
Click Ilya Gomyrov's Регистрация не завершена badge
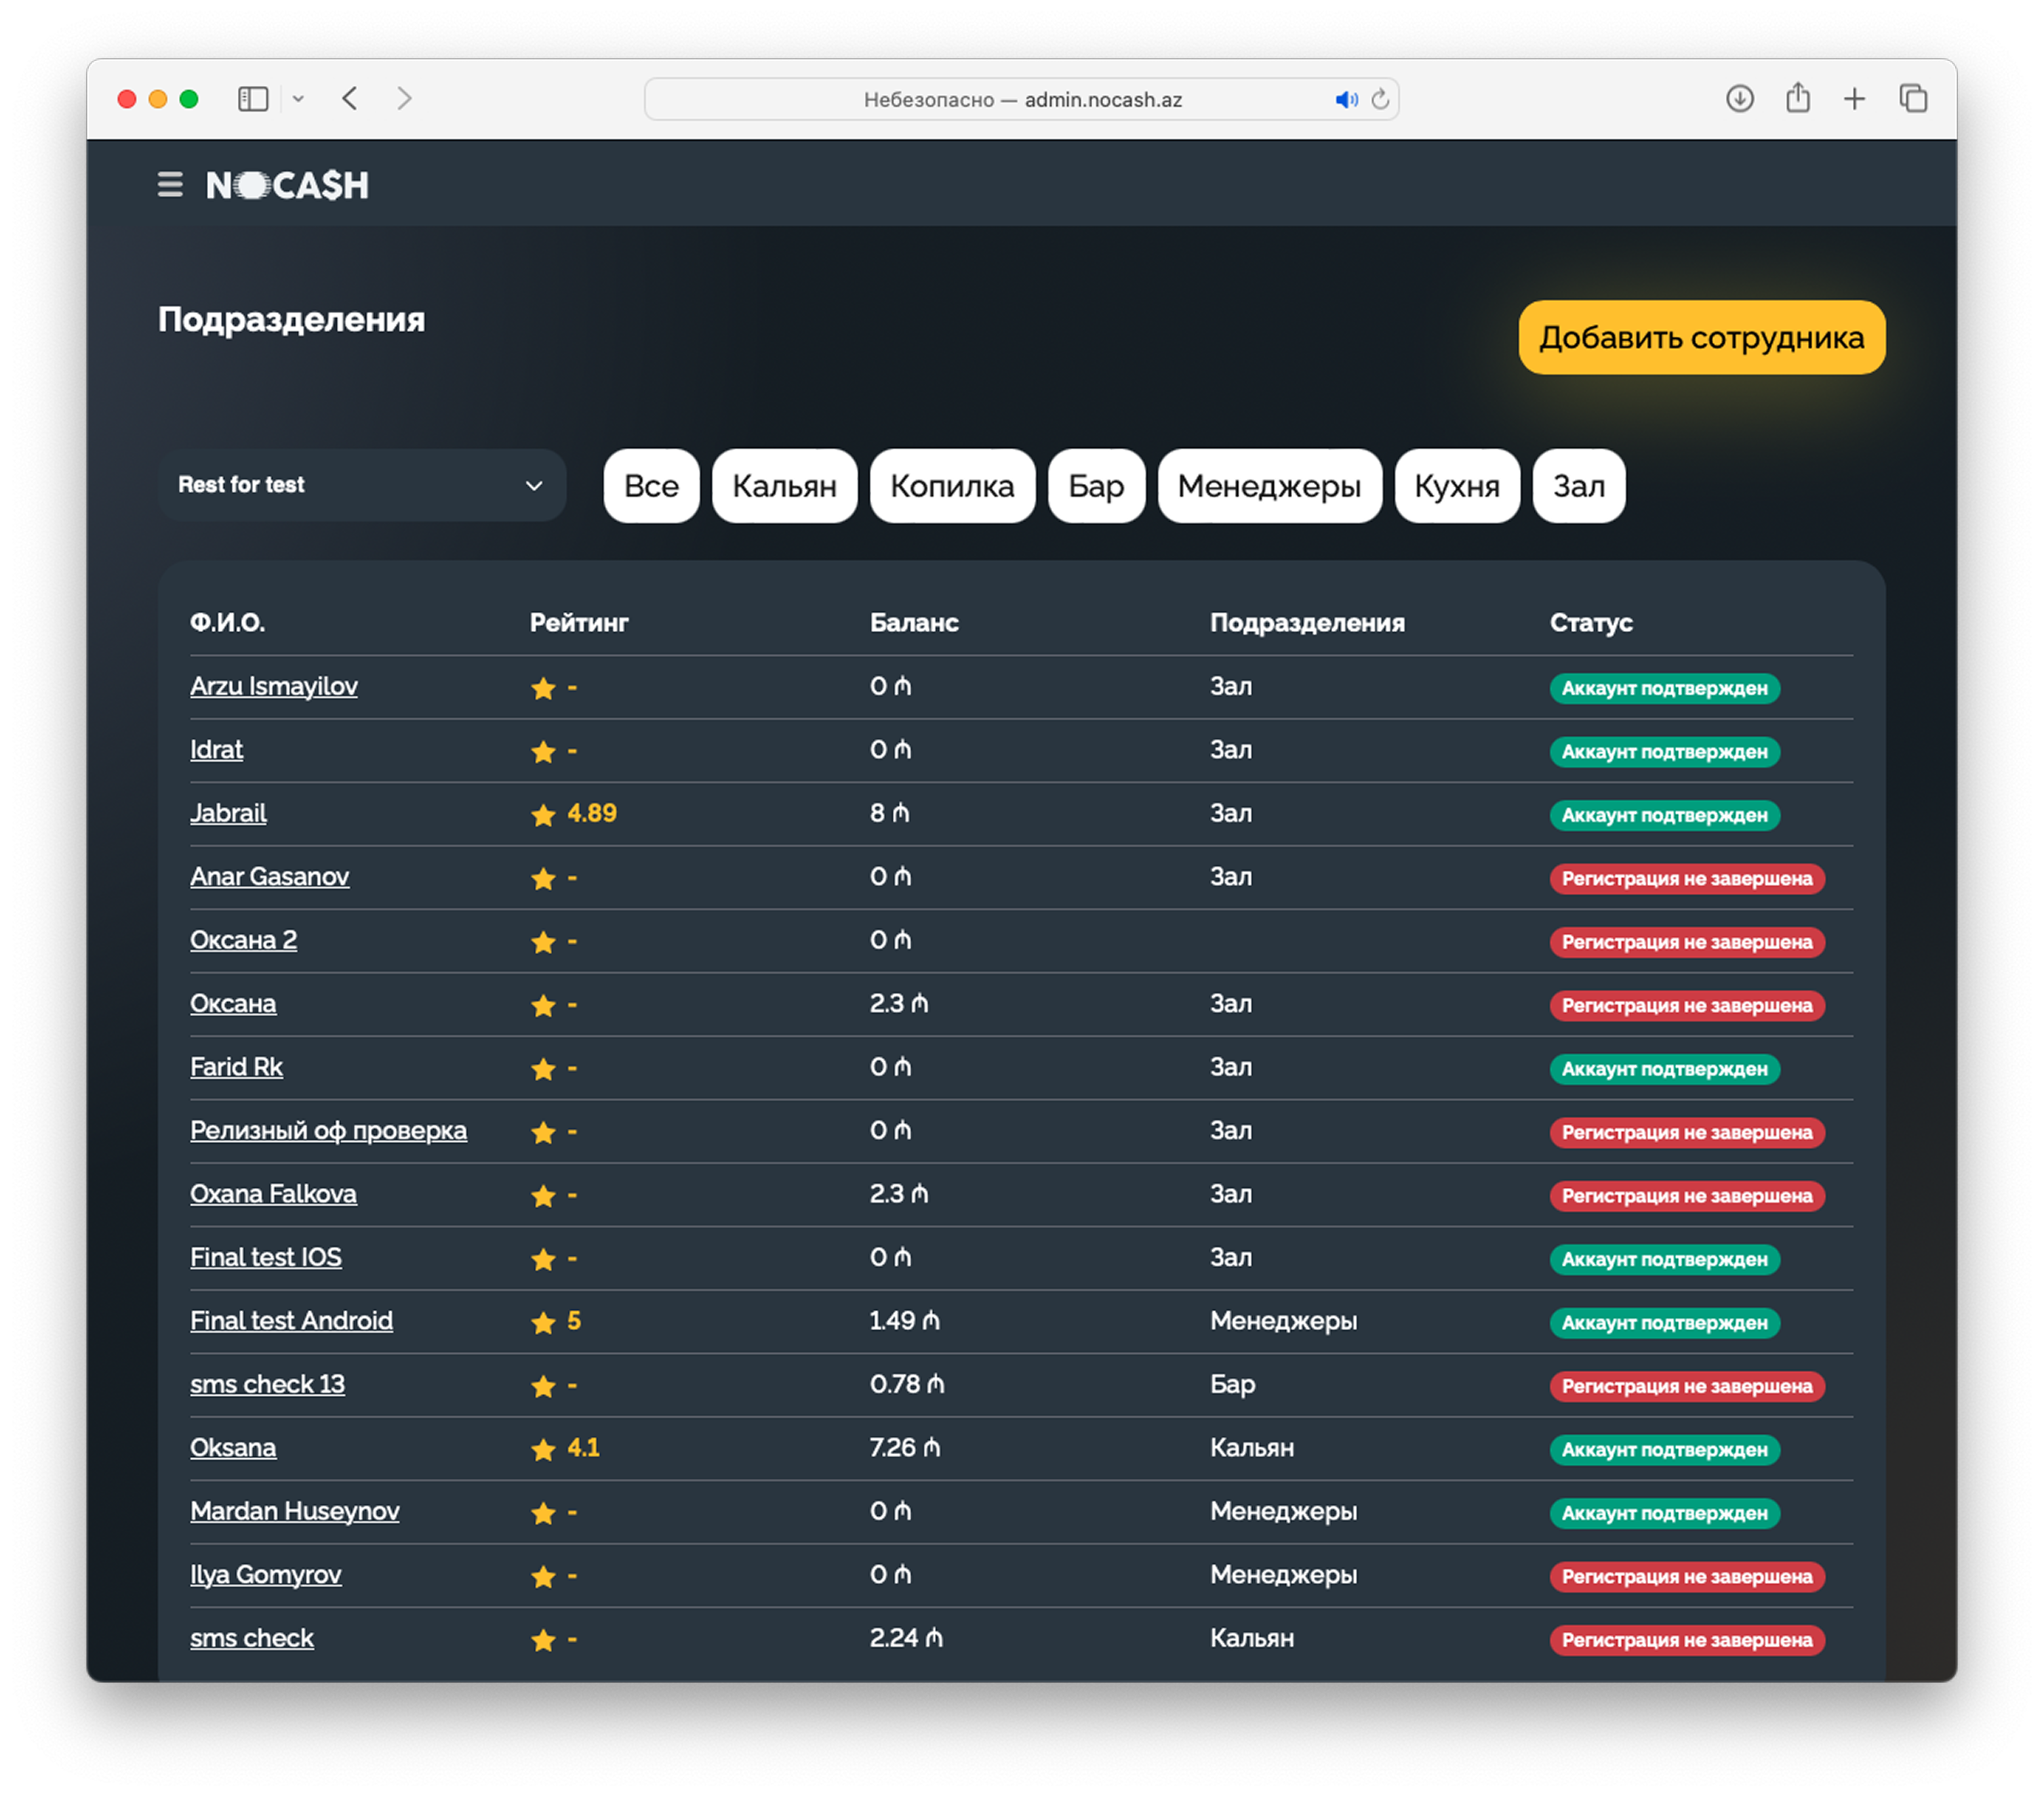pyautogui.click(x=1687, y=1577)
